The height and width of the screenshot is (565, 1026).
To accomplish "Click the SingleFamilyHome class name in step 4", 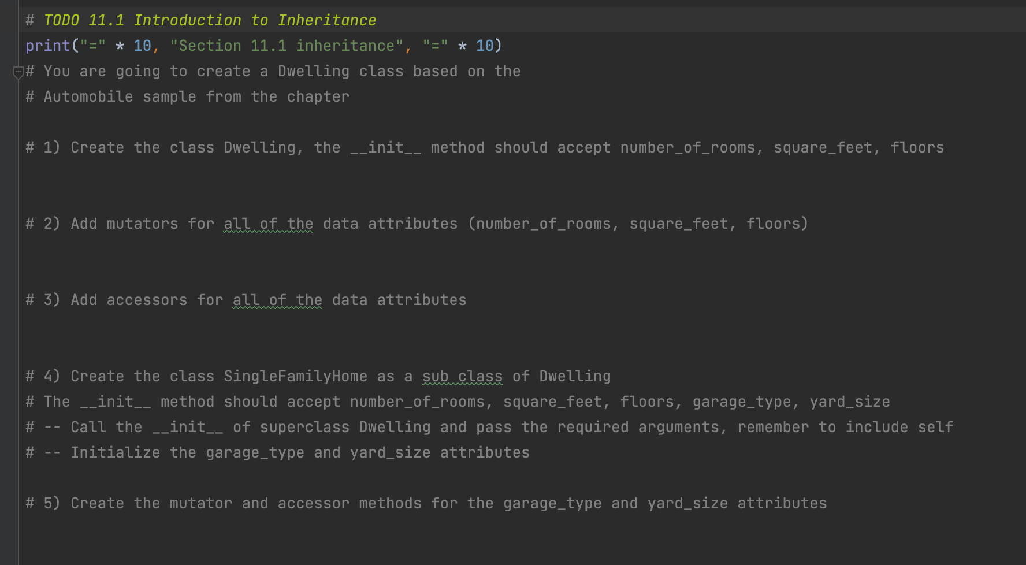I will pyautogui.click(x=295, y=376).
